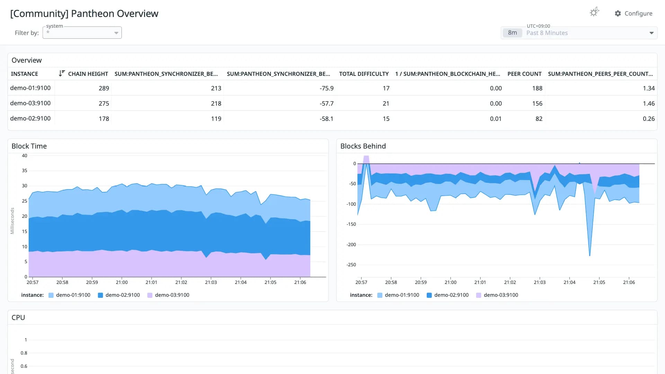Image resolution: width=665 pixels, height=374 pixels.
Task: Click demo-03:9100 swatch in Blocks Behind legend
Action: click(479, 295)
